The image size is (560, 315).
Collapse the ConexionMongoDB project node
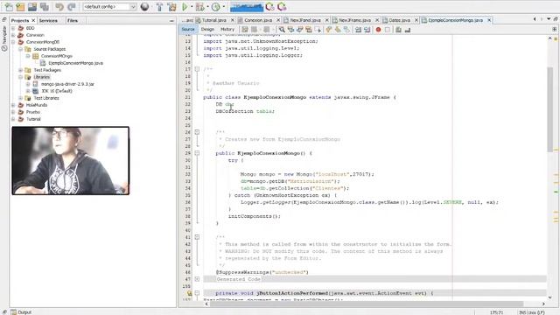click(13, 42)
